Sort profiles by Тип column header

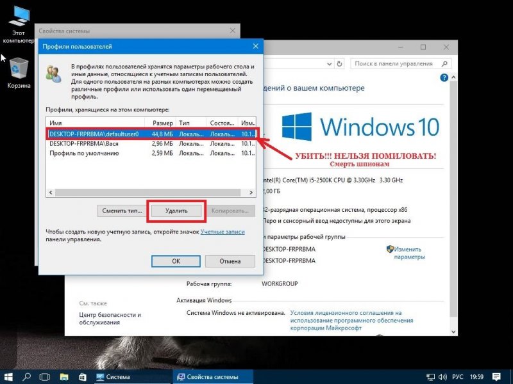point(191,123)
